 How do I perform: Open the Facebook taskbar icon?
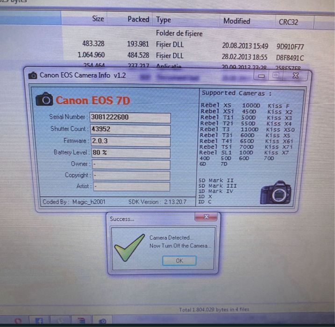point(39,320)
